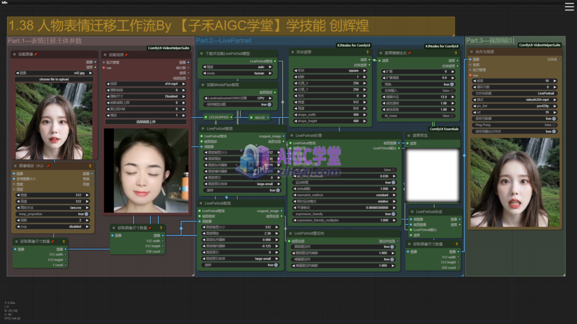Open help icon on 形状遮罩 node
This screenshot has width=577, height=324.
pos(367,52)
